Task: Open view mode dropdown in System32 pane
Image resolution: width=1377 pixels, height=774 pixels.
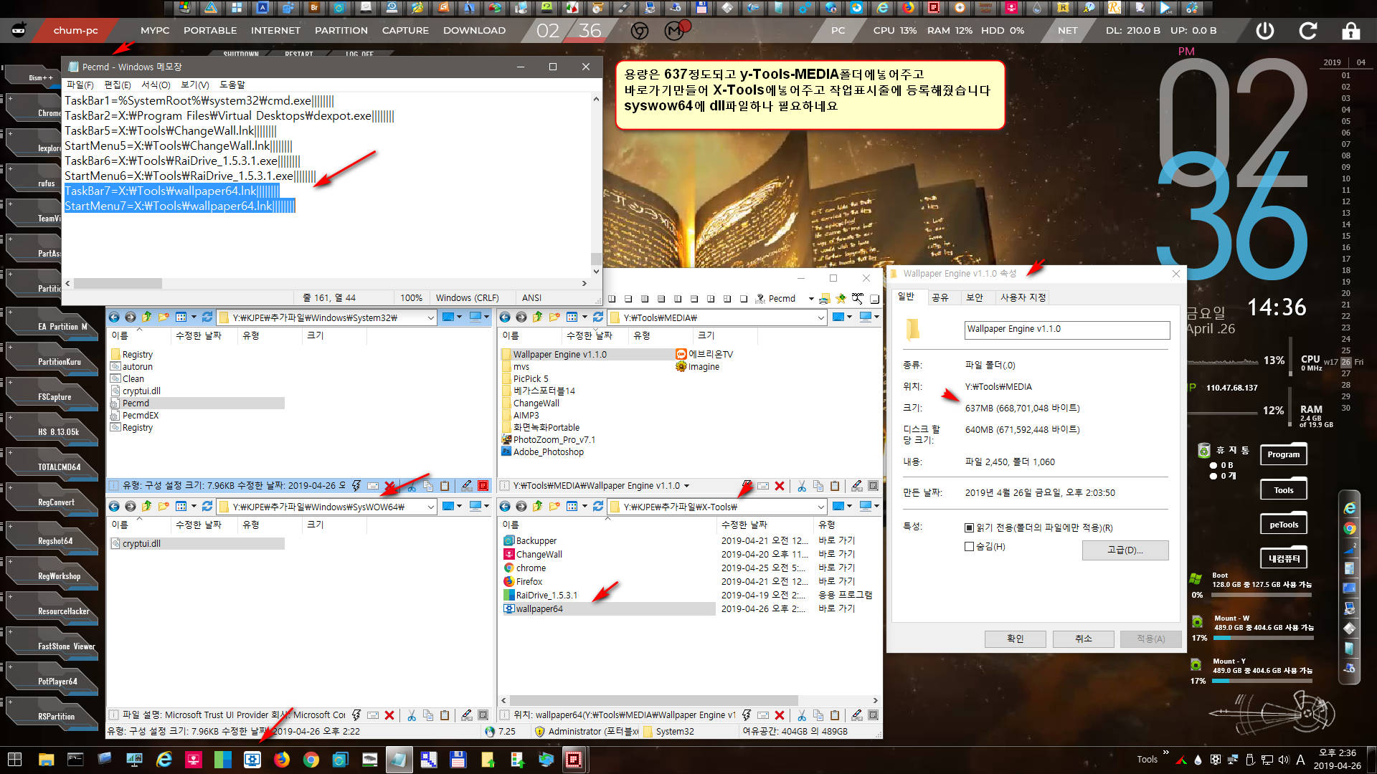Action: [194, 317]
